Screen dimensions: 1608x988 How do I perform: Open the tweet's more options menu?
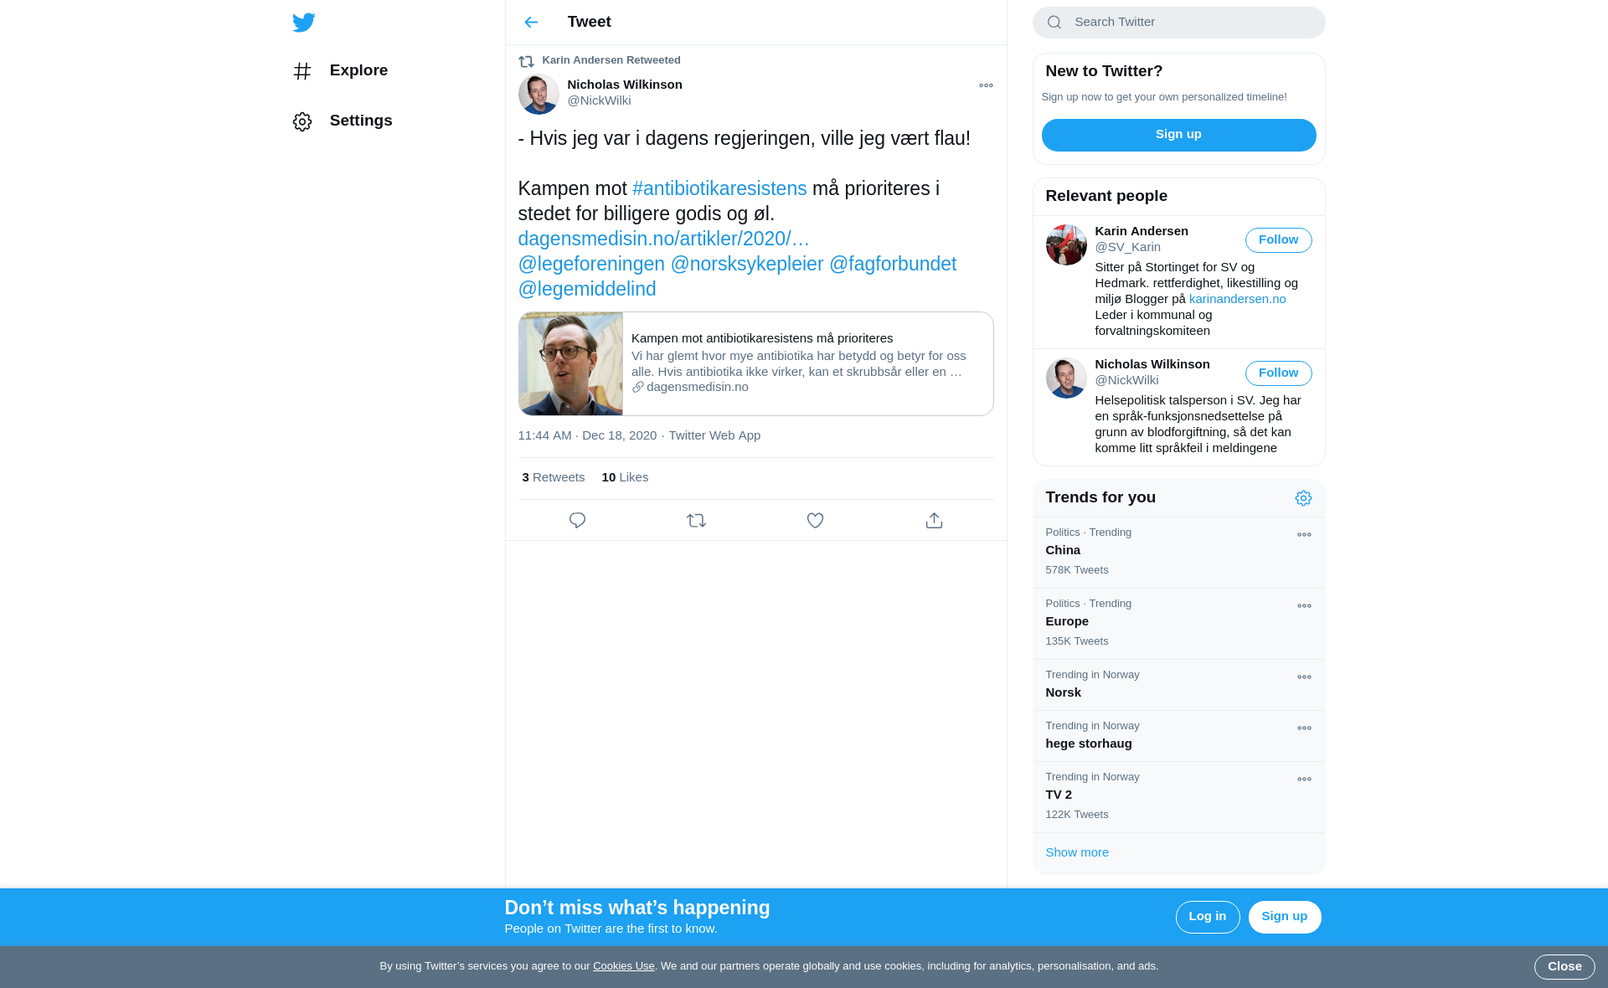point(986,85)
